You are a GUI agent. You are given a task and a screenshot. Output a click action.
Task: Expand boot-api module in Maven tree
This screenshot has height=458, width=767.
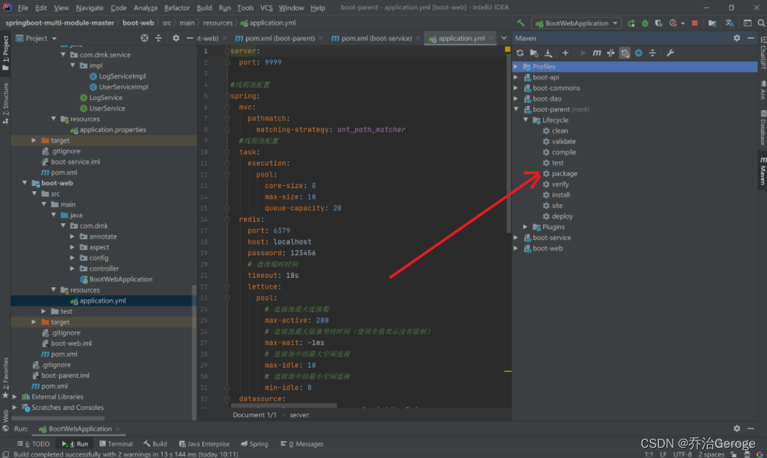[516, 77]
